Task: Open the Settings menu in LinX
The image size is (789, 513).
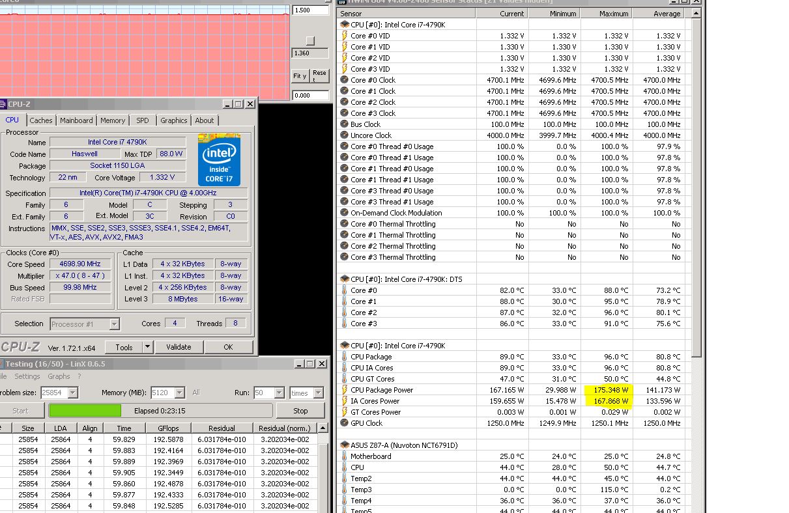Action: click(x=27, y=376)
